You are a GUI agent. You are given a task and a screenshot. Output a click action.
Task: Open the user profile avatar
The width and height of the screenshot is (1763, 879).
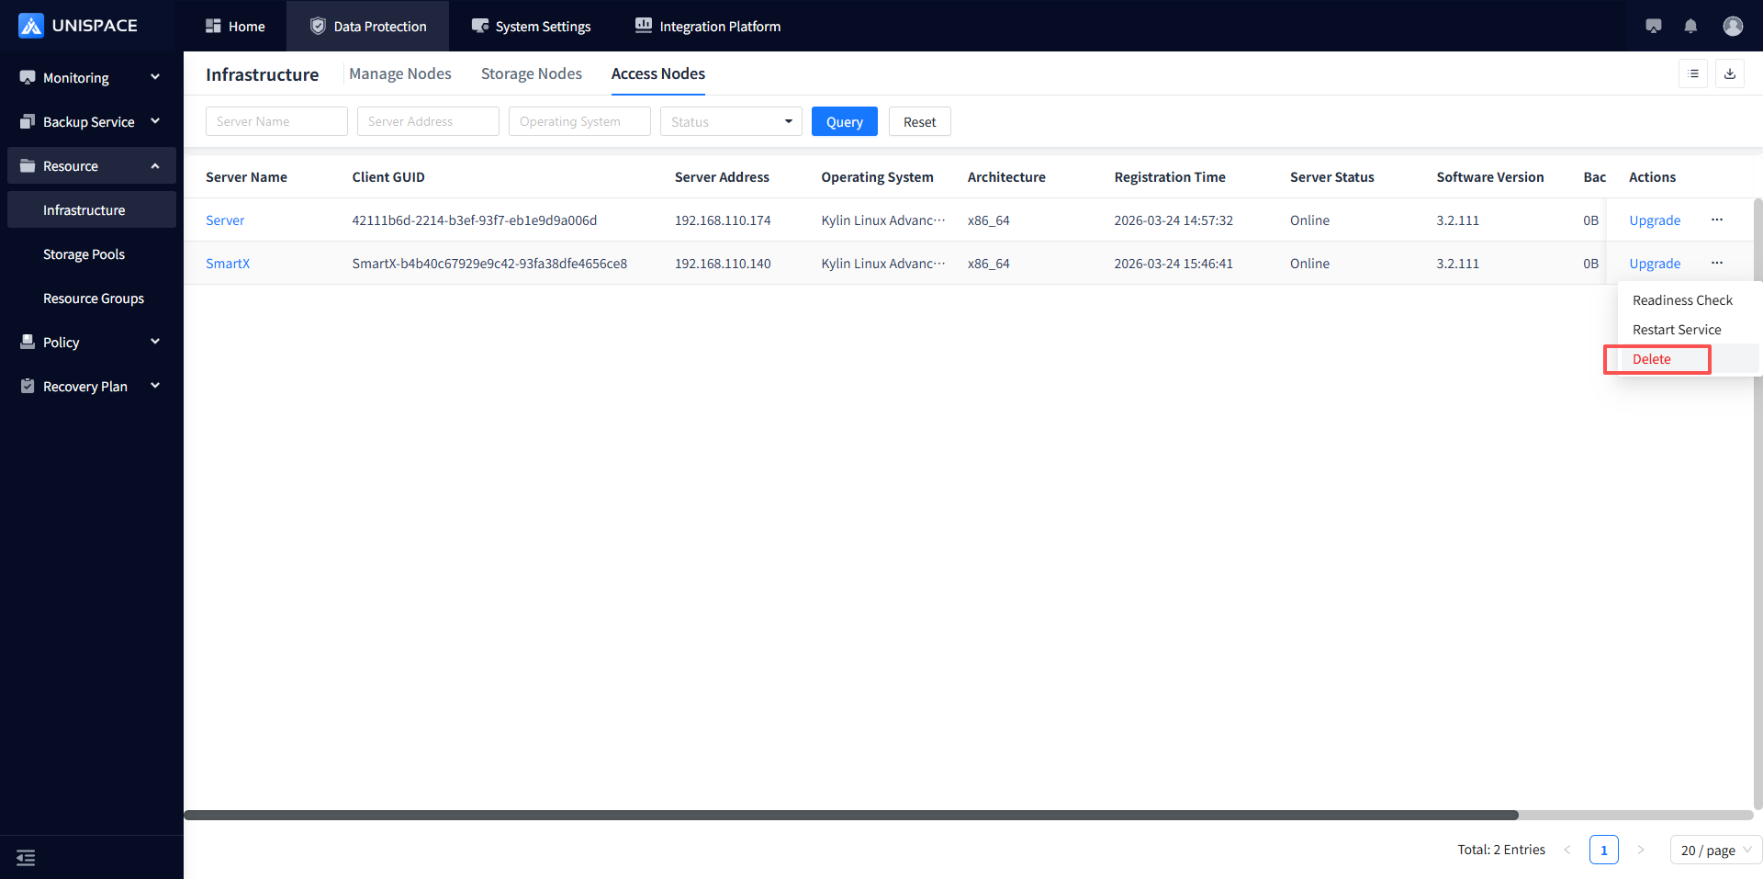point(1733,26)
